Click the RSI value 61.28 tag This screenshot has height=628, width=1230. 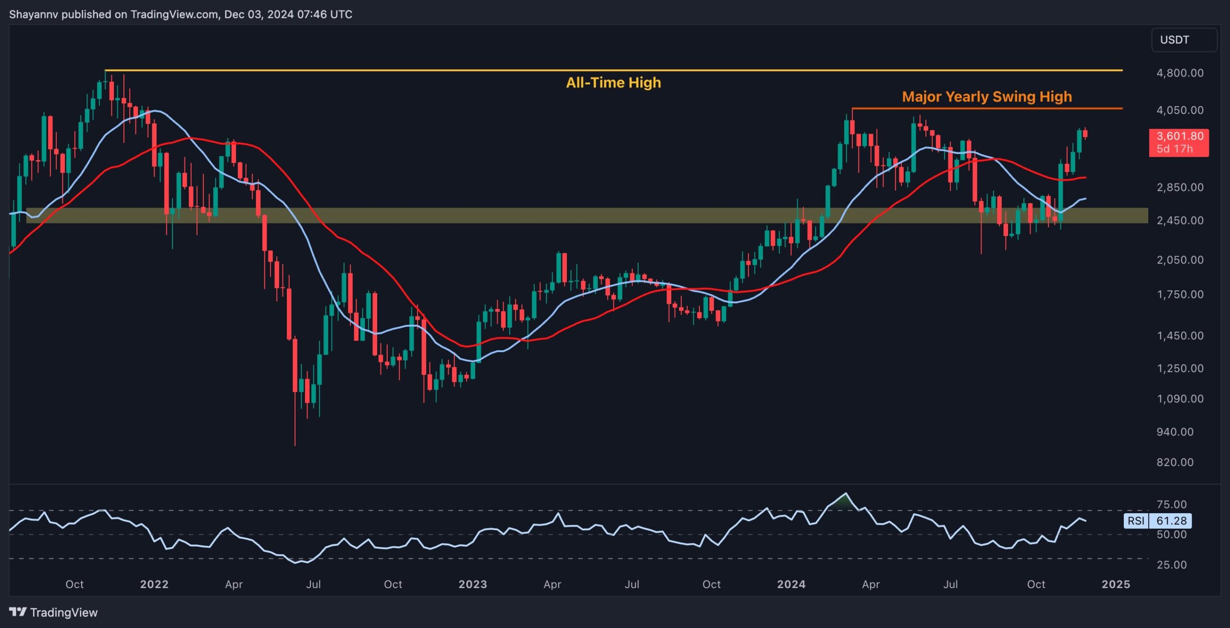(1171, 520)
